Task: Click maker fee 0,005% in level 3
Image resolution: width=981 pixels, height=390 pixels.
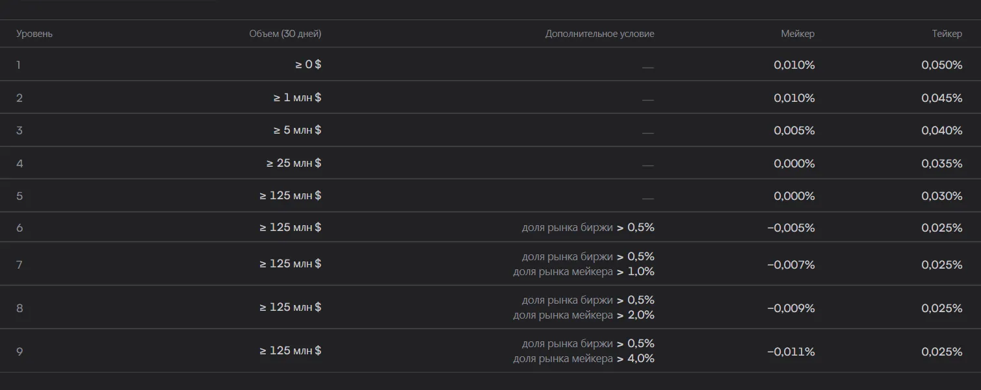Action: [x=794, y=130]
